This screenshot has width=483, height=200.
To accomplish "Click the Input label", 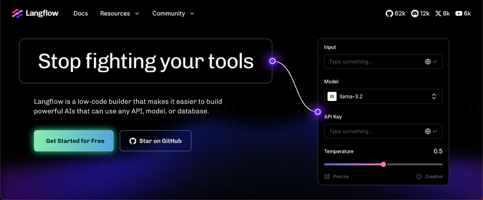I will tap(330, 47).
